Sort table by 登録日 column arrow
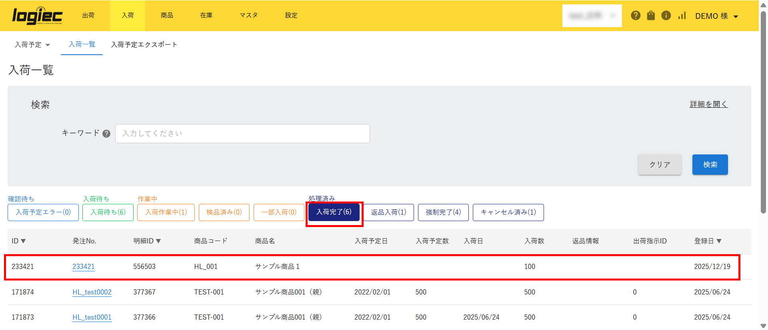The height and width of the screenshot is (330, 768). tap(719, 241)
